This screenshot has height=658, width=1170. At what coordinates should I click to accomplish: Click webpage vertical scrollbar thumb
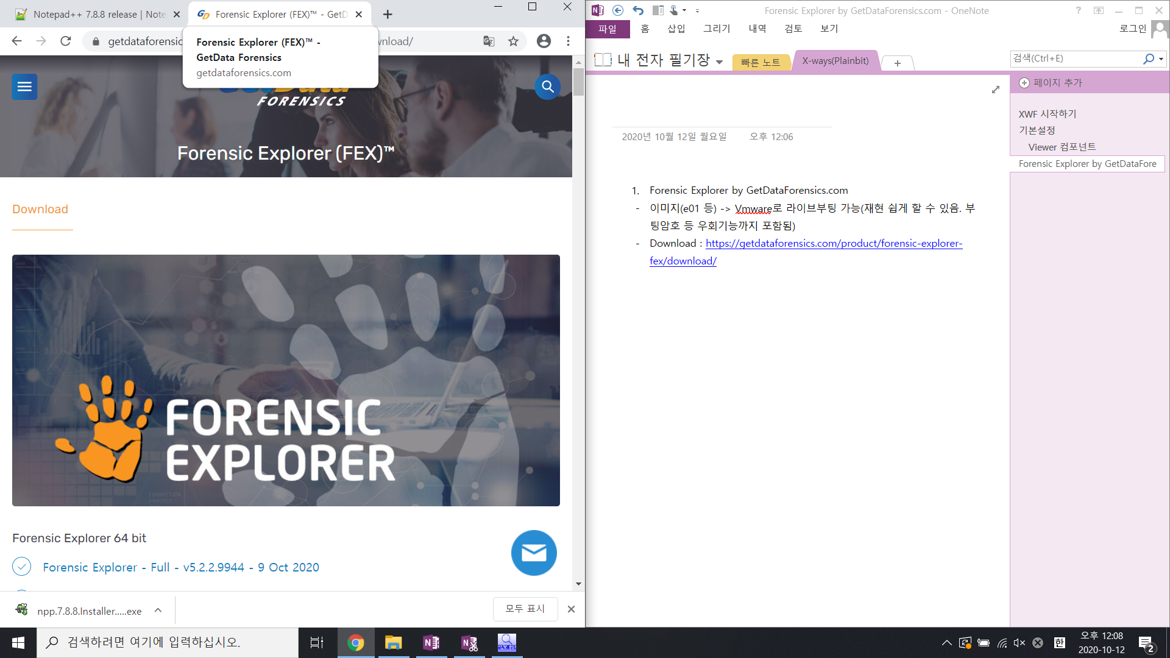578,82
